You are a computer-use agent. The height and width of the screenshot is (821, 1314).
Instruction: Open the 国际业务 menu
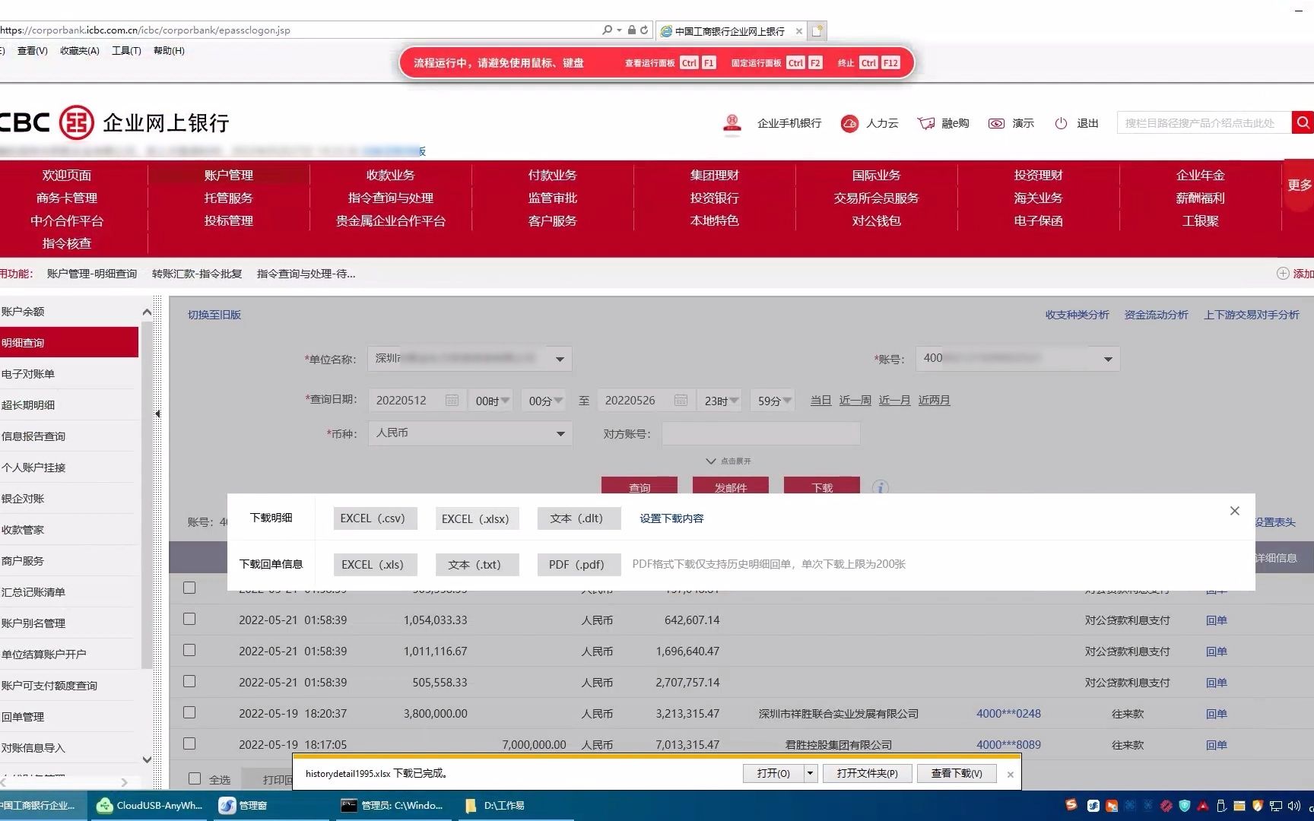(x=876, y=174)
